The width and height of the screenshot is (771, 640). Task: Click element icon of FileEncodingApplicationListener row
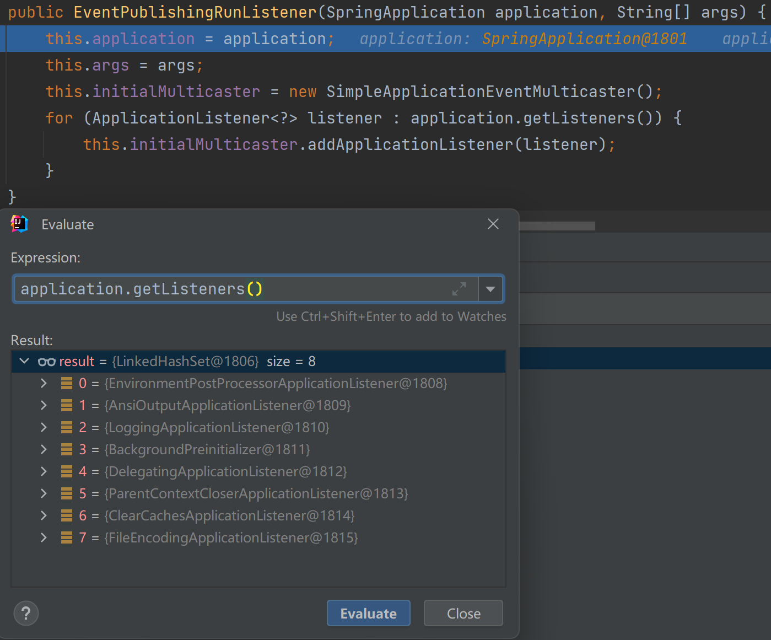point(67,537)
